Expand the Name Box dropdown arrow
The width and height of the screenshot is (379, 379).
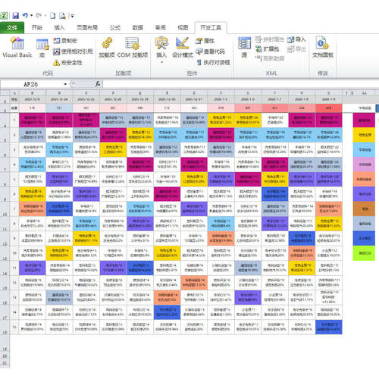[x=65, y=84]
